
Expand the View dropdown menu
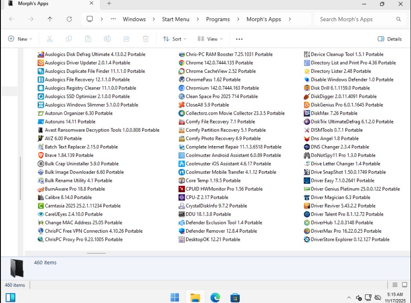(210, 39)
